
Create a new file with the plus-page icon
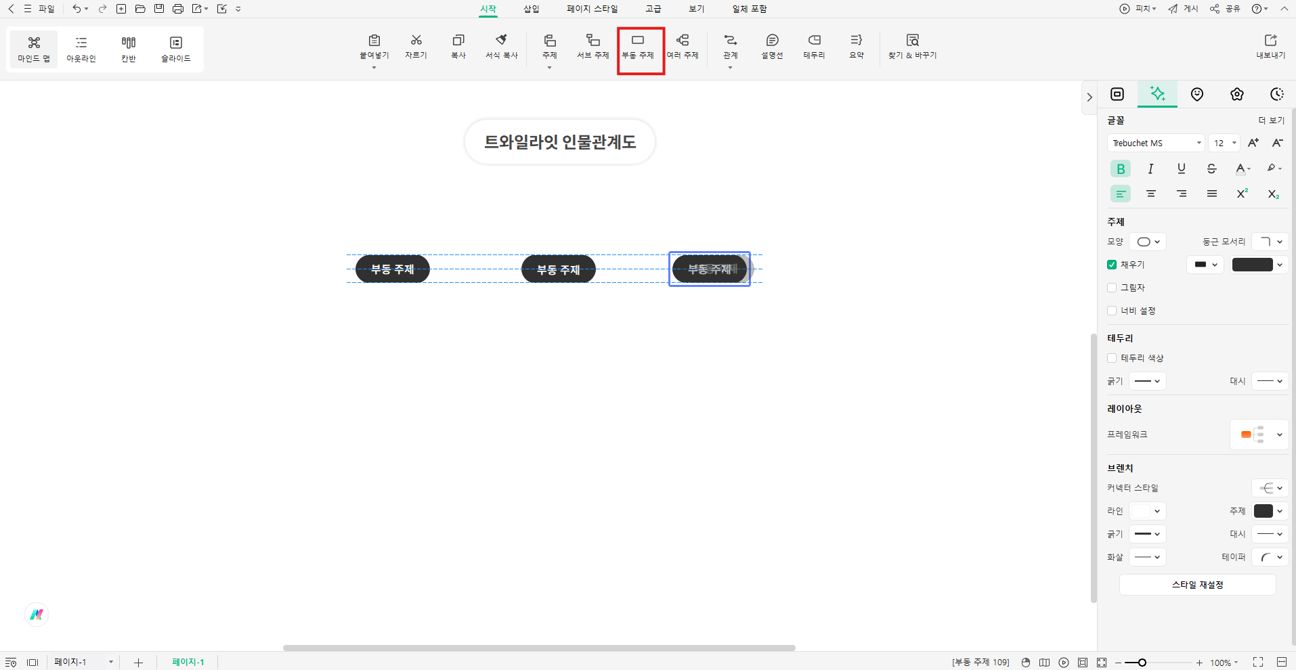121,9
